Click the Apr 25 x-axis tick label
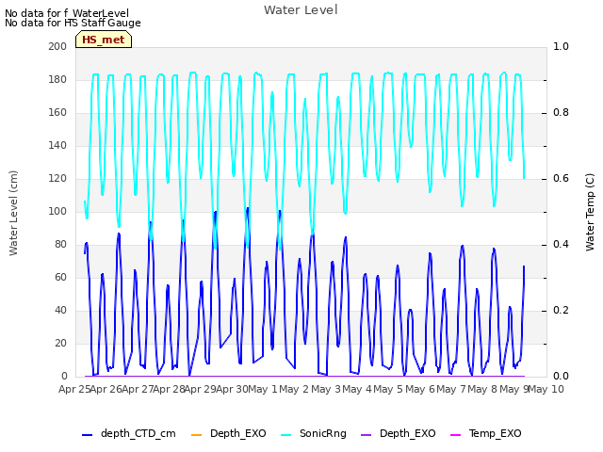This screenshot has width=603, height=452. 74,389
